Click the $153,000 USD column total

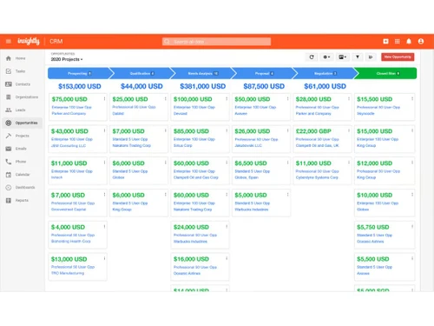tap(80, 86)
